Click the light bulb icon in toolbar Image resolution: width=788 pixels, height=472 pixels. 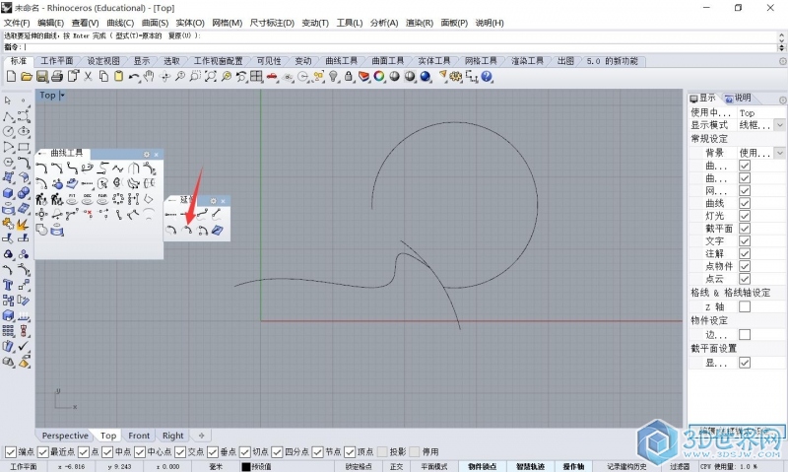[333, 76]
